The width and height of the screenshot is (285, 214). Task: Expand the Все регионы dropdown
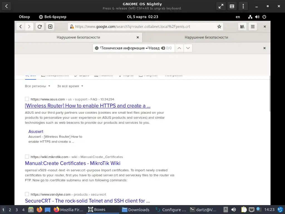[38, 86]
